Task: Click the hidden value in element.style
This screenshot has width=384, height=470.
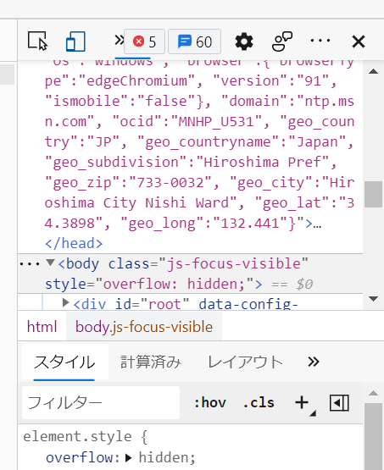Action: coord(164,457)
